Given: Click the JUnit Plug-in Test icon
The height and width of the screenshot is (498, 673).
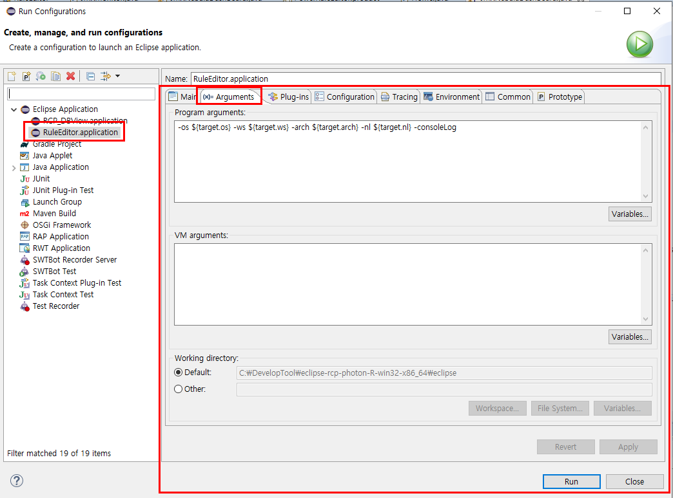Looking at the screenshot, I should click(x=24, y=190).
